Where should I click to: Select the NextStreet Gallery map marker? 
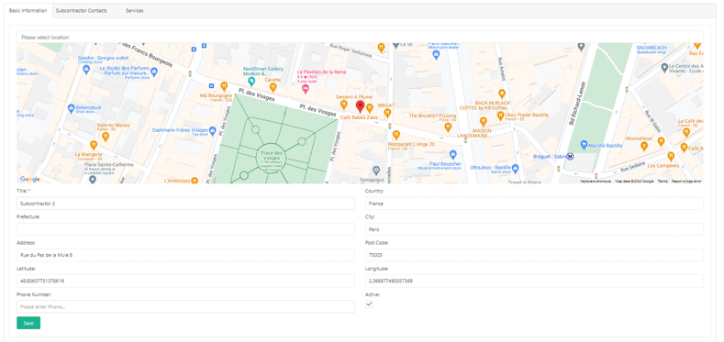coord(251,82)
